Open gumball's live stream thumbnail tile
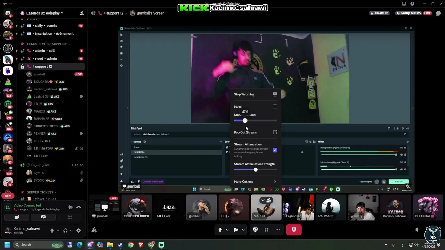This screenshot has height=250, width=445. (104, 208)
